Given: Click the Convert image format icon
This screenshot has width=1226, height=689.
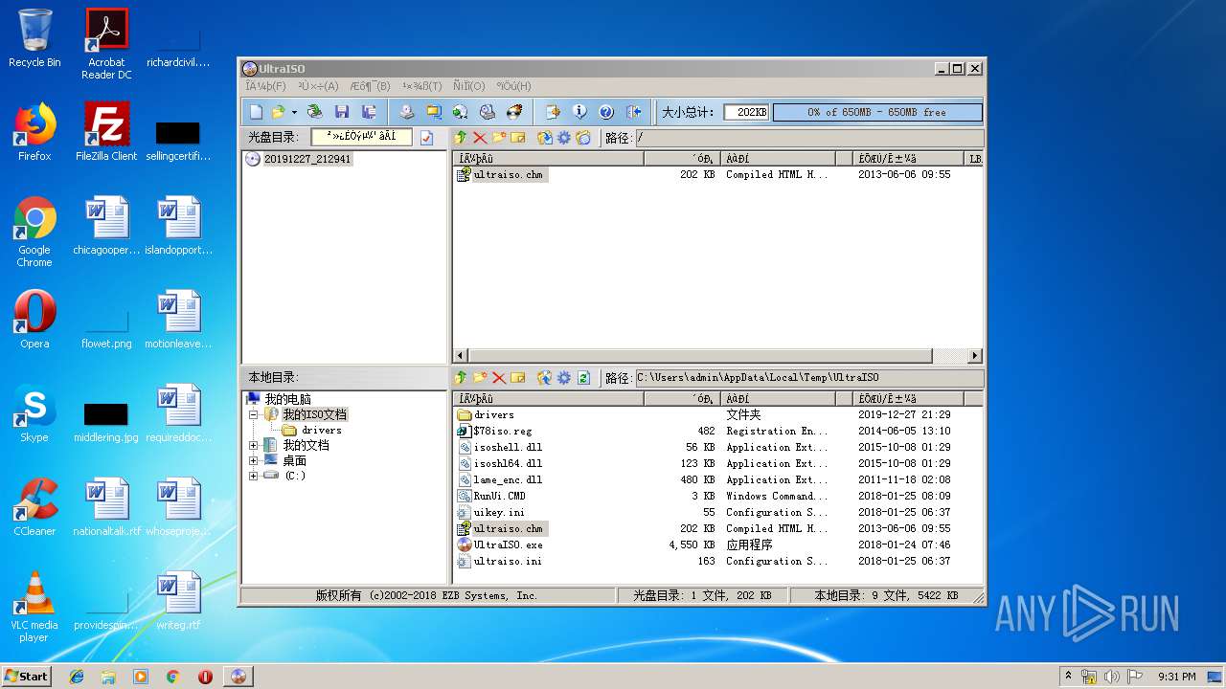Looking at the screenshot, I should [461, 112].
